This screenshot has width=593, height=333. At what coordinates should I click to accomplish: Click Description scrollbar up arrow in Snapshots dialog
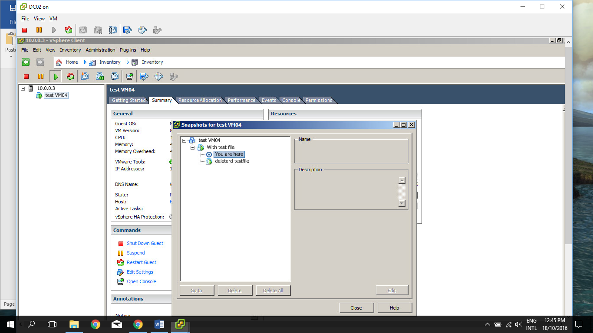402,180
